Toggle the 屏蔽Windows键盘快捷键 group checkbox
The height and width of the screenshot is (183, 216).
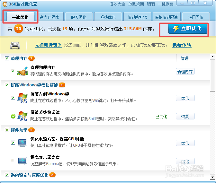(7, 85)
